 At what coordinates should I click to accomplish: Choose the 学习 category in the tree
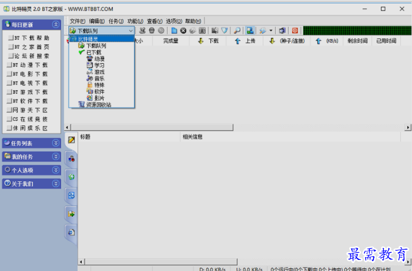point(99,65)
